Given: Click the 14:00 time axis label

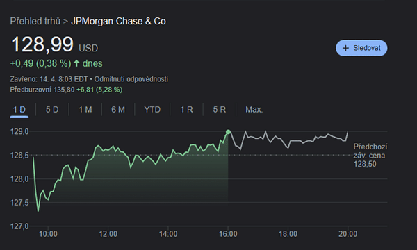Looking at the screenshot, I should [168, 234].
